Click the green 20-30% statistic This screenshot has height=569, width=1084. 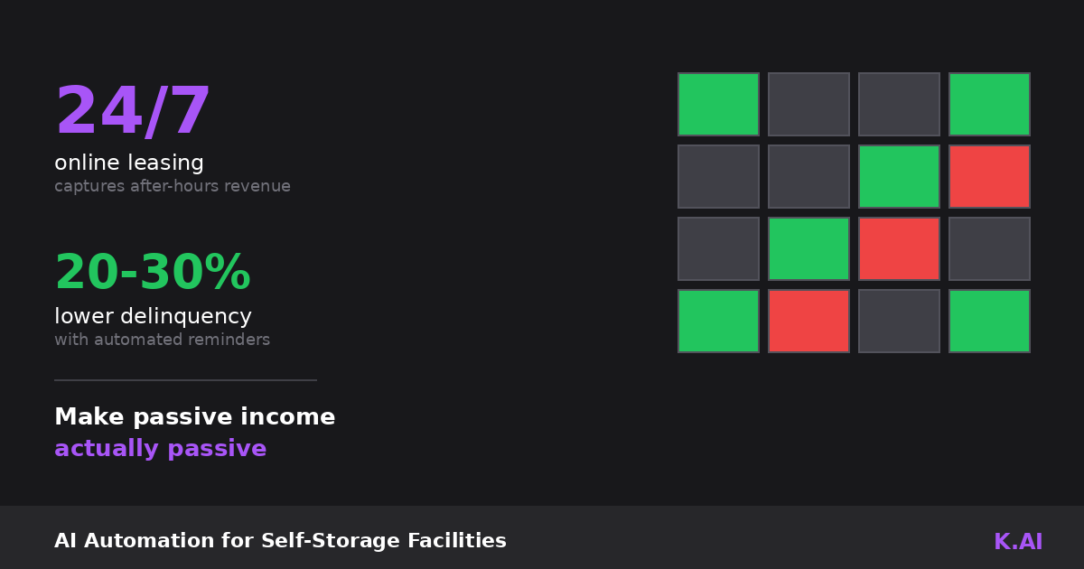[x=153, y=273]
